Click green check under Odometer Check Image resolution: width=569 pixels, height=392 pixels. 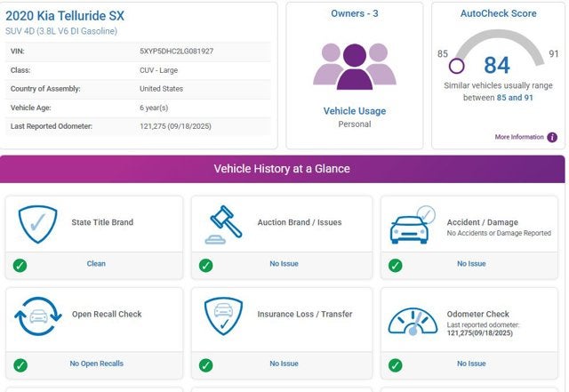pyautogui.click(x=395, y=364)
